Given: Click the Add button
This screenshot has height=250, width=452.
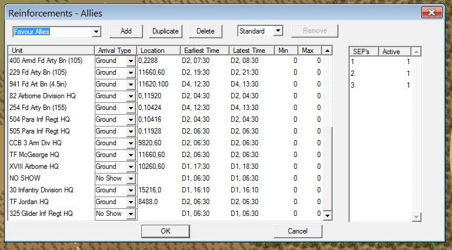Looking at the screenshot, I should point(126,31).
